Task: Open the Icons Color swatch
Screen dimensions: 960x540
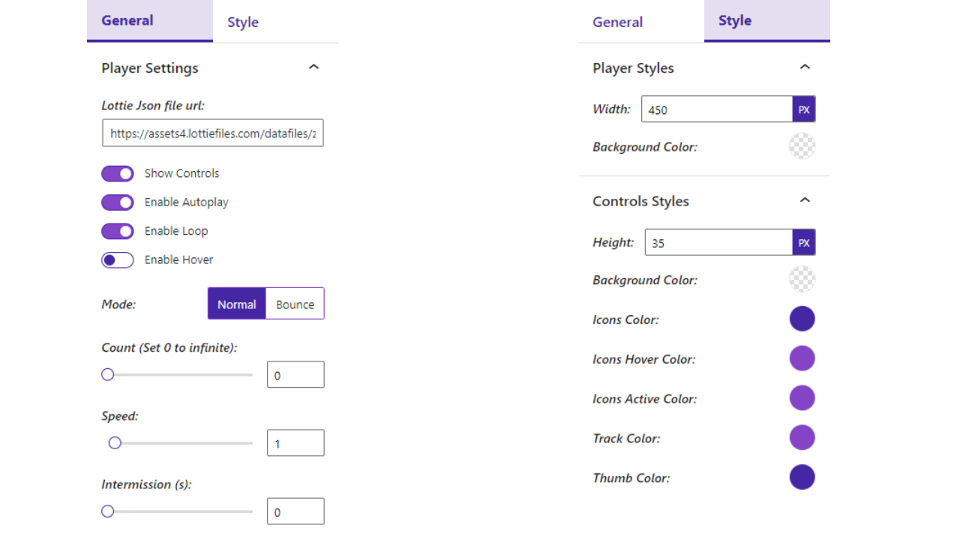Action: click(802, 319)
